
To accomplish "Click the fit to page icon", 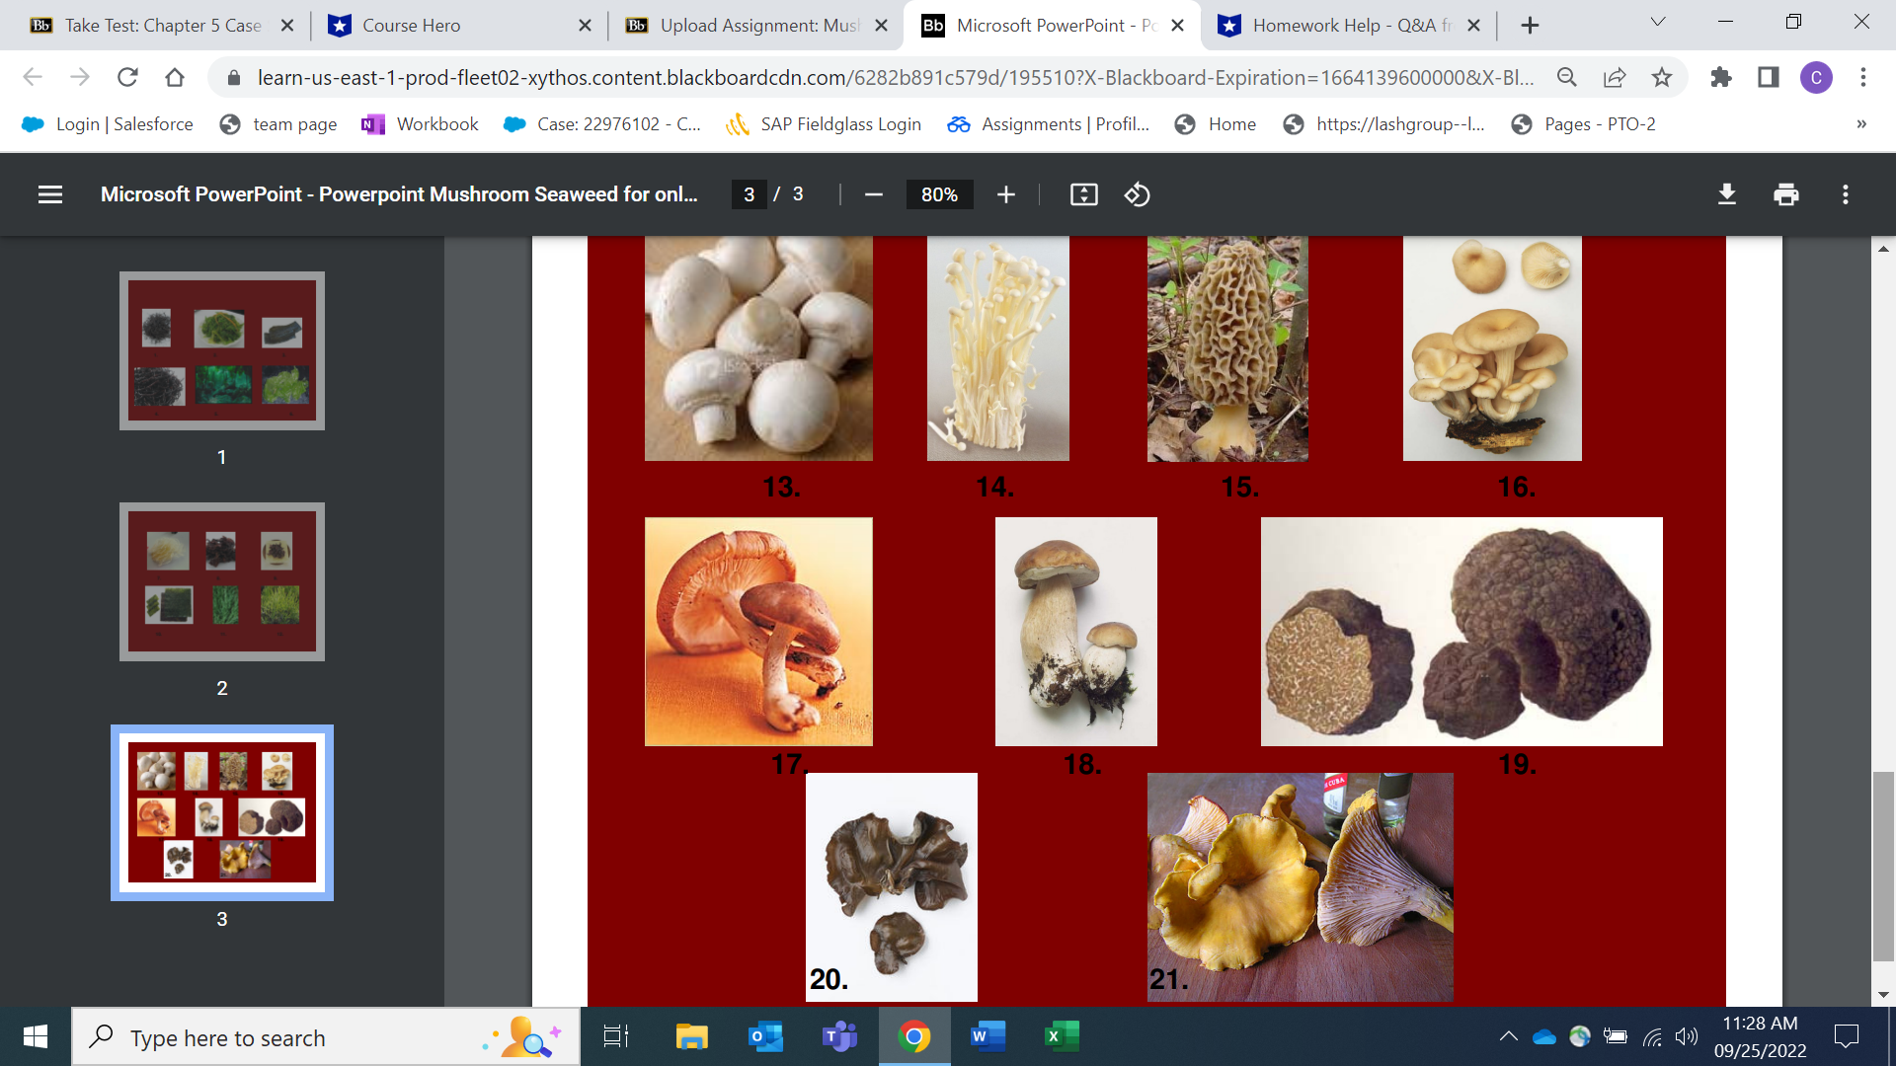I will 1083,194.
